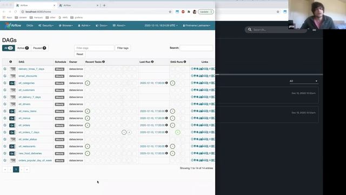Toggle etl_categories DAG off

tap(12, 83)
